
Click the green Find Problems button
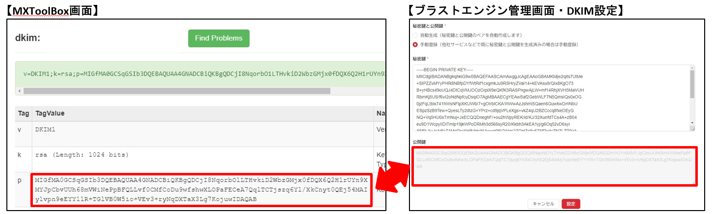click(218, 39)
